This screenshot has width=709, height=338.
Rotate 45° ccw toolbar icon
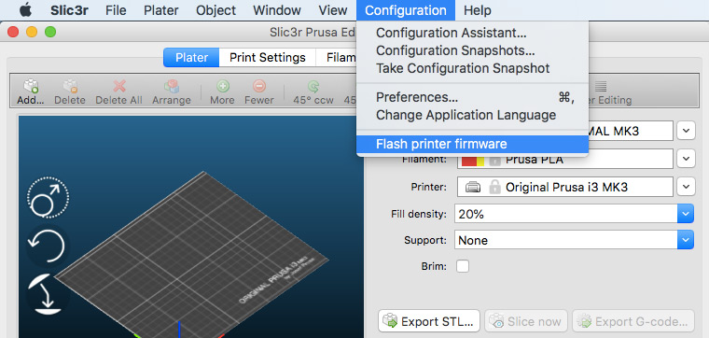click(x=313, y=86)
